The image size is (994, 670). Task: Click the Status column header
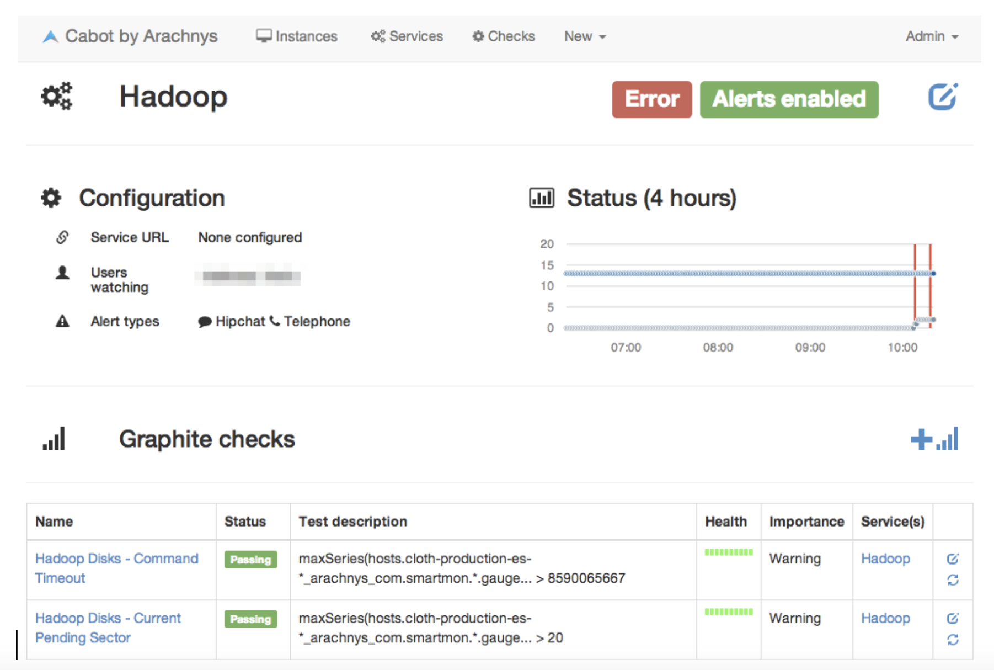coord(245,522)
